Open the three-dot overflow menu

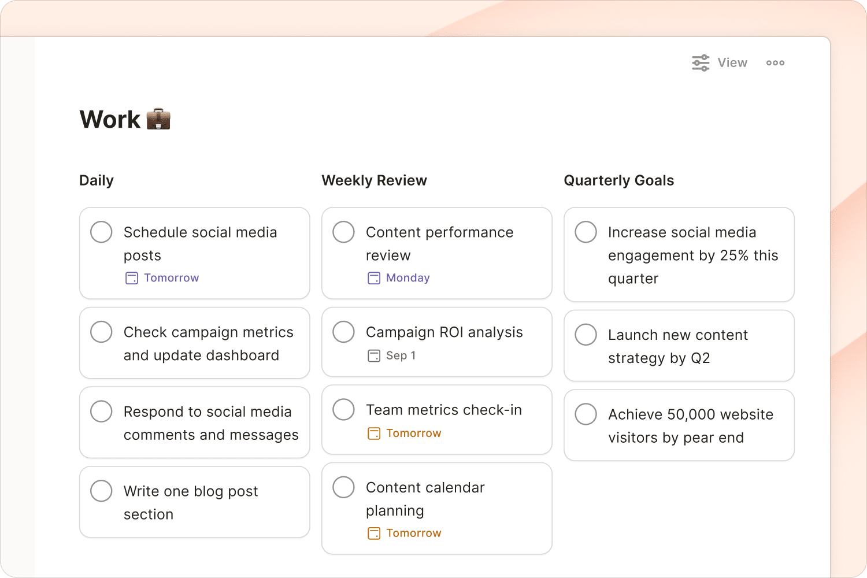[775, 62]
